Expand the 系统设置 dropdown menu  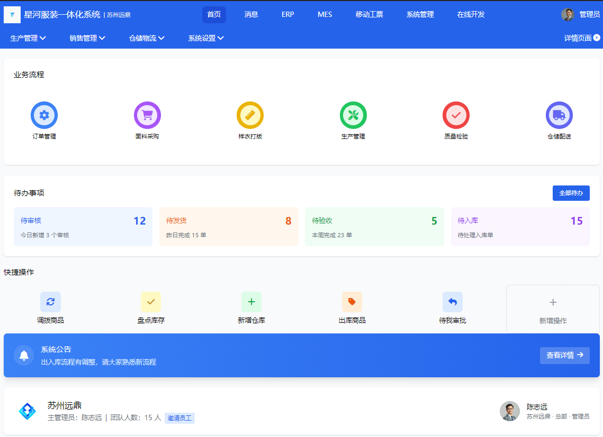(206, 38)
